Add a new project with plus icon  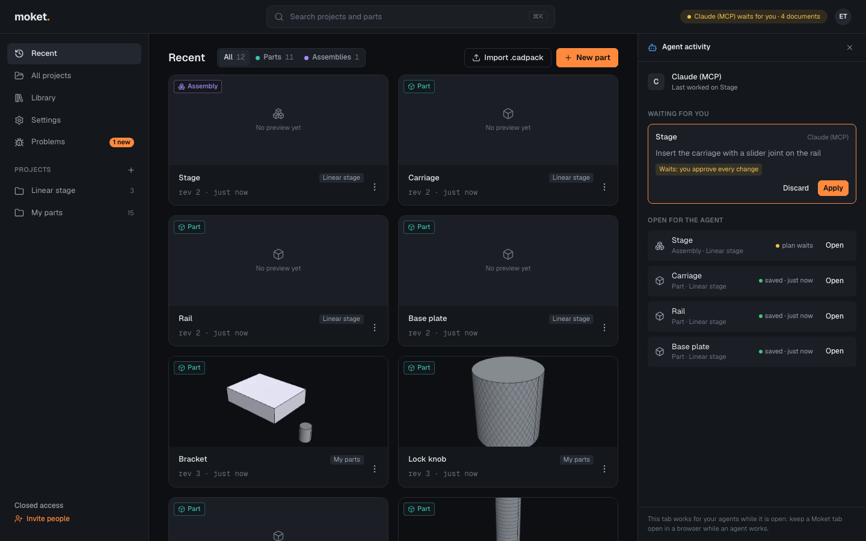(131, 170)
